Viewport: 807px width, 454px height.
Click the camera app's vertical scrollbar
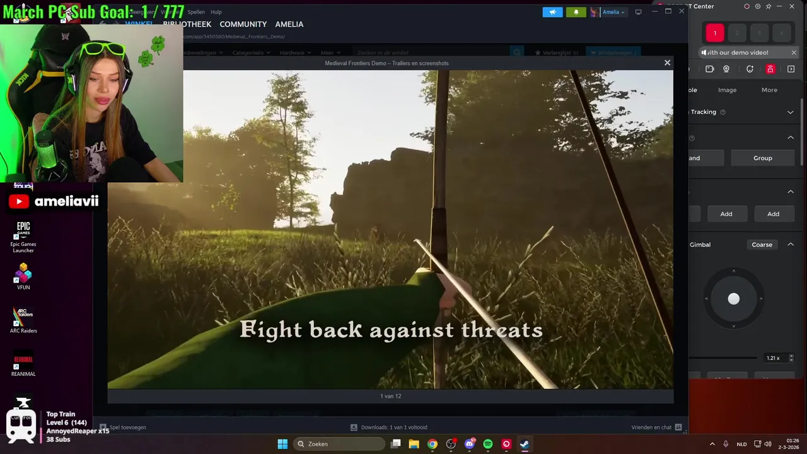(x=803, y=132)
